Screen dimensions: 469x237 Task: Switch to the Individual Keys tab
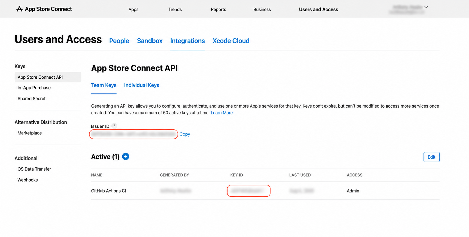[x=142, y=85]
